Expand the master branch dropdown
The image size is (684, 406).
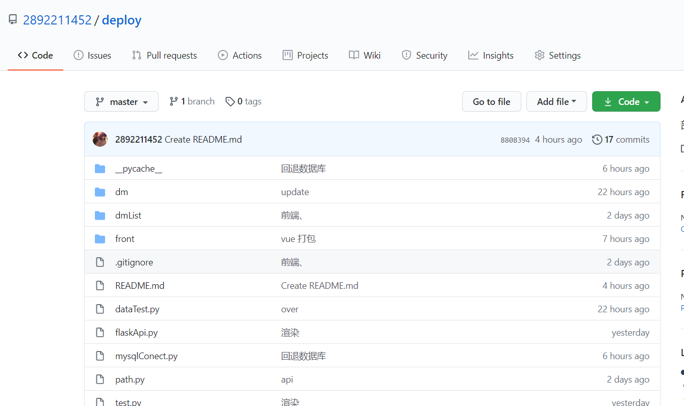pos(121,101)
